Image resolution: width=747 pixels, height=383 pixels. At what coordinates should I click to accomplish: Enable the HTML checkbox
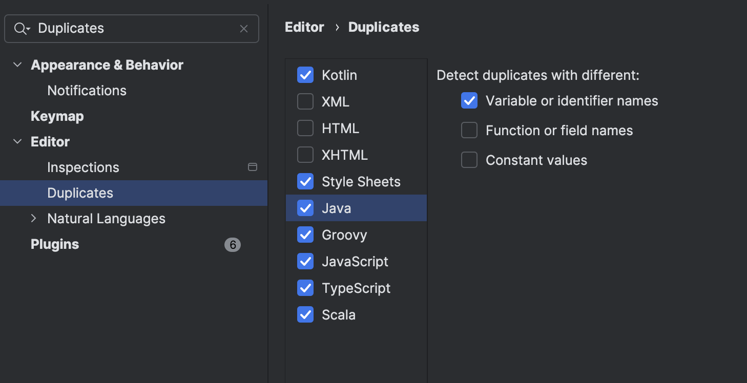click(305, 128)
